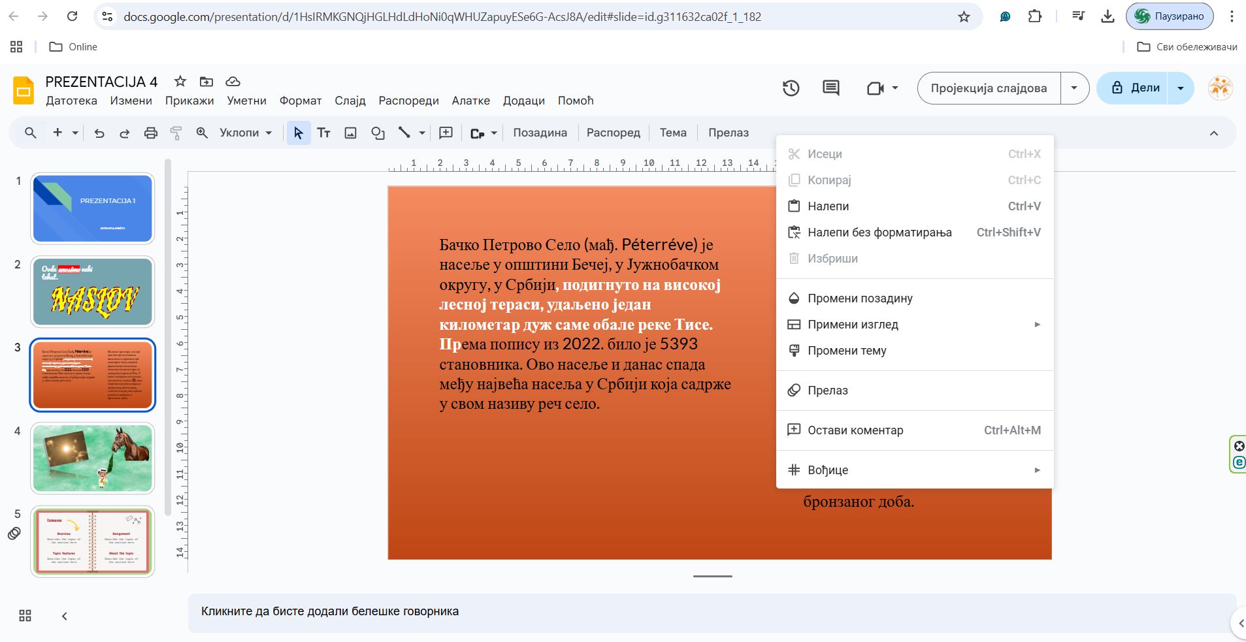Click the Пројекција слајдова button
Screen dimensions: 1246x642
click(x=989, y=88)
